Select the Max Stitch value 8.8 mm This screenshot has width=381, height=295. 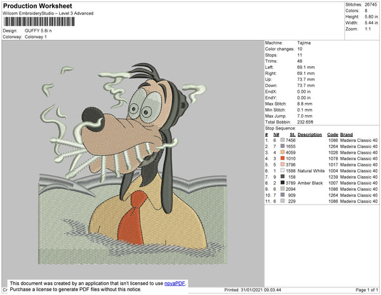305,104
